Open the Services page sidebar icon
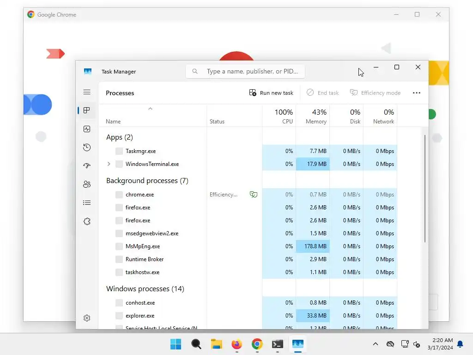Image resolution: width=473 pixels, height=355 pixels. click(x=87, y=221)
